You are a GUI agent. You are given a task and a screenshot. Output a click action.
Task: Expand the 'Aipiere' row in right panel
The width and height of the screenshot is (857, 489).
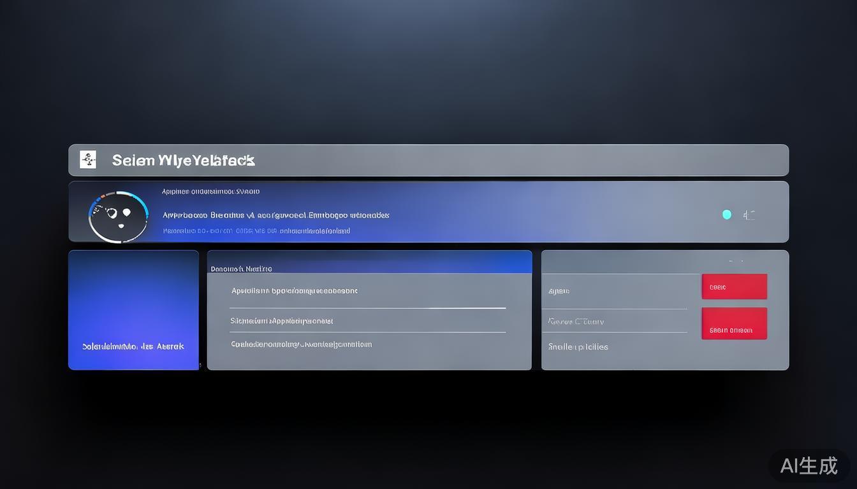click(559, 291)
